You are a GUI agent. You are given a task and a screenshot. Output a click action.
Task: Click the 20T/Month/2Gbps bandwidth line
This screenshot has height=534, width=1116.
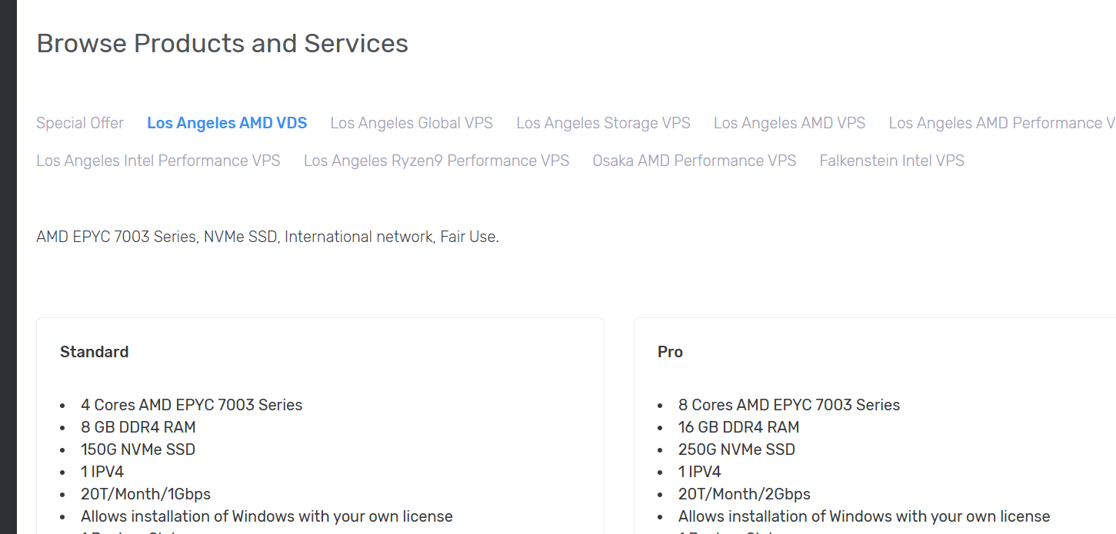click(745, 494)
